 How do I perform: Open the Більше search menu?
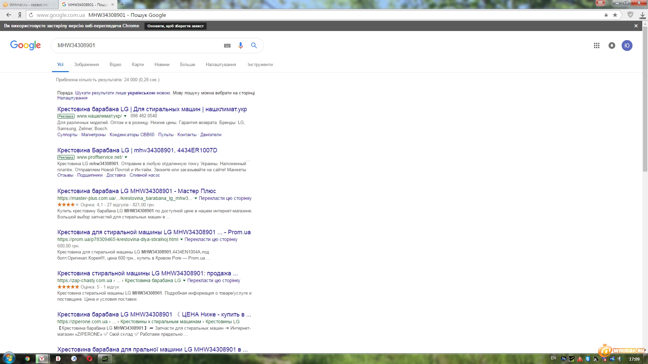(187, 64)
